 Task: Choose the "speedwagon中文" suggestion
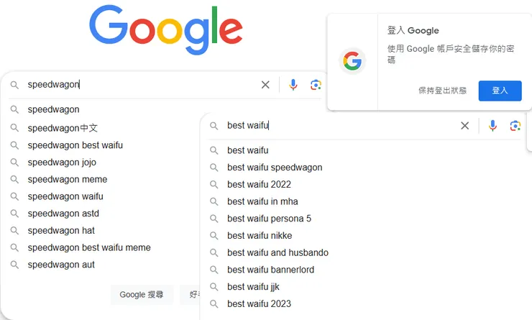click(x=63, y=129)
